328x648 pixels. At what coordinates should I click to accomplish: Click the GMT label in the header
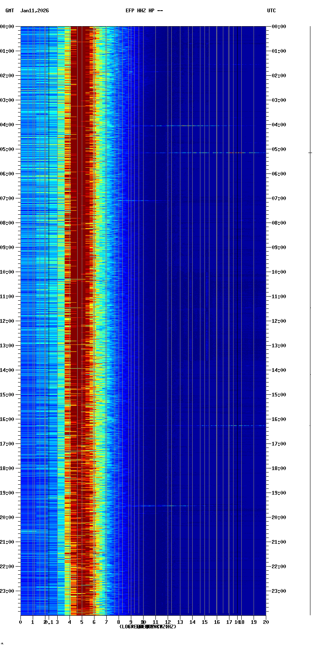pyautogui.click(x=9, y=11)
